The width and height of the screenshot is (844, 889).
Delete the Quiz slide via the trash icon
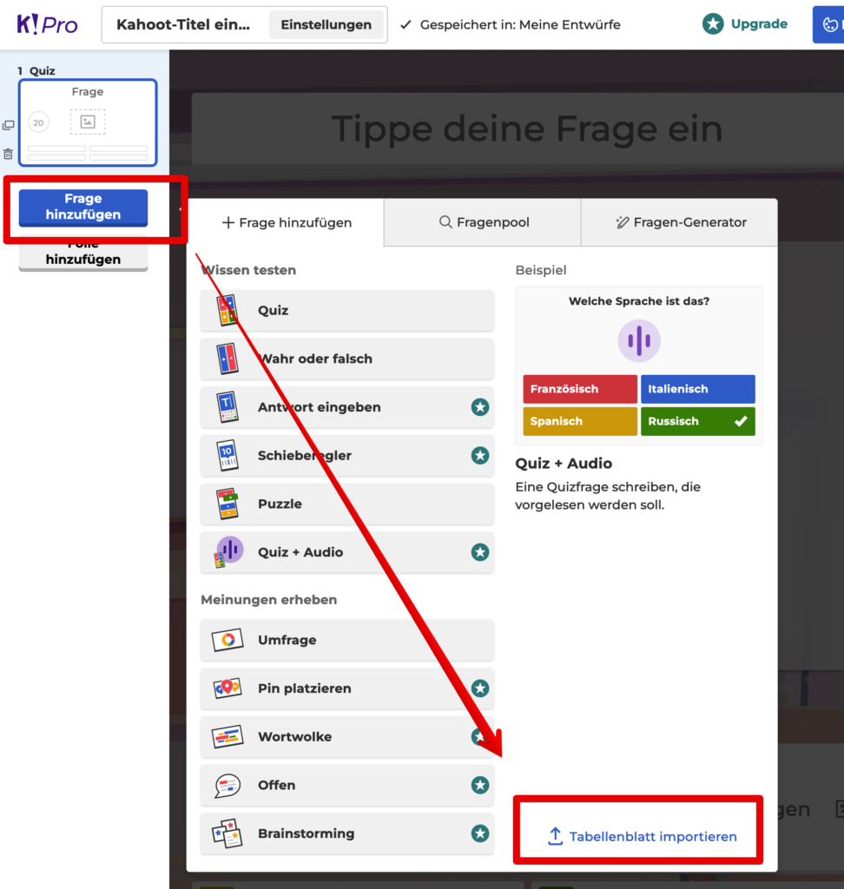pyautogui.click(x=9, y=154)
